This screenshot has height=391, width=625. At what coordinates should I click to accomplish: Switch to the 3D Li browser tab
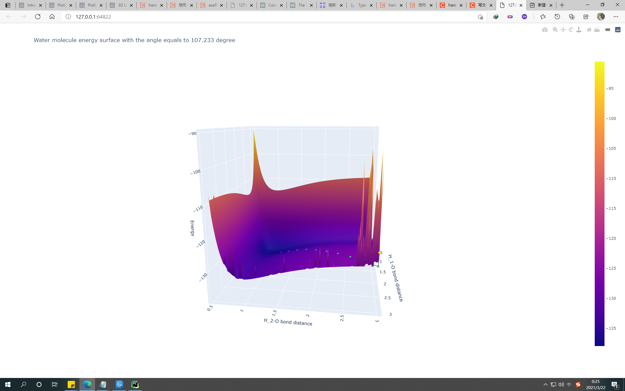click(120, 5)
